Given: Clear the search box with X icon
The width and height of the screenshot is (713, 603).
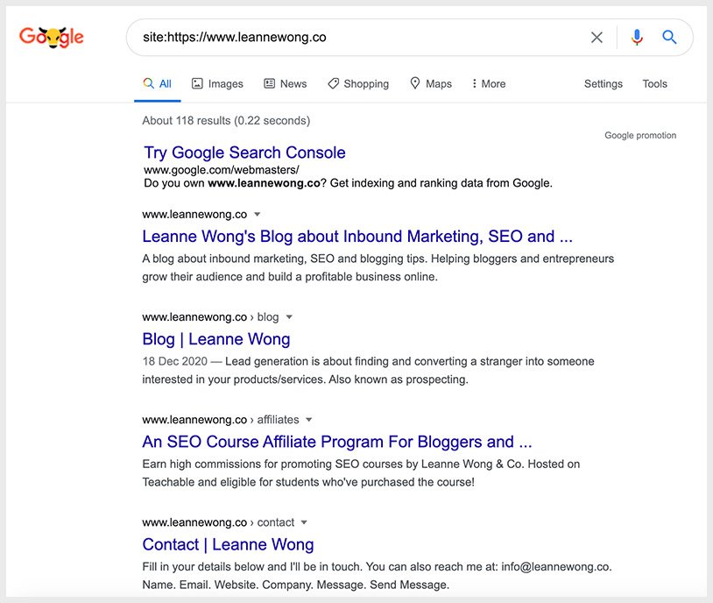Looking at the screenshot, I should coord(597,38).
